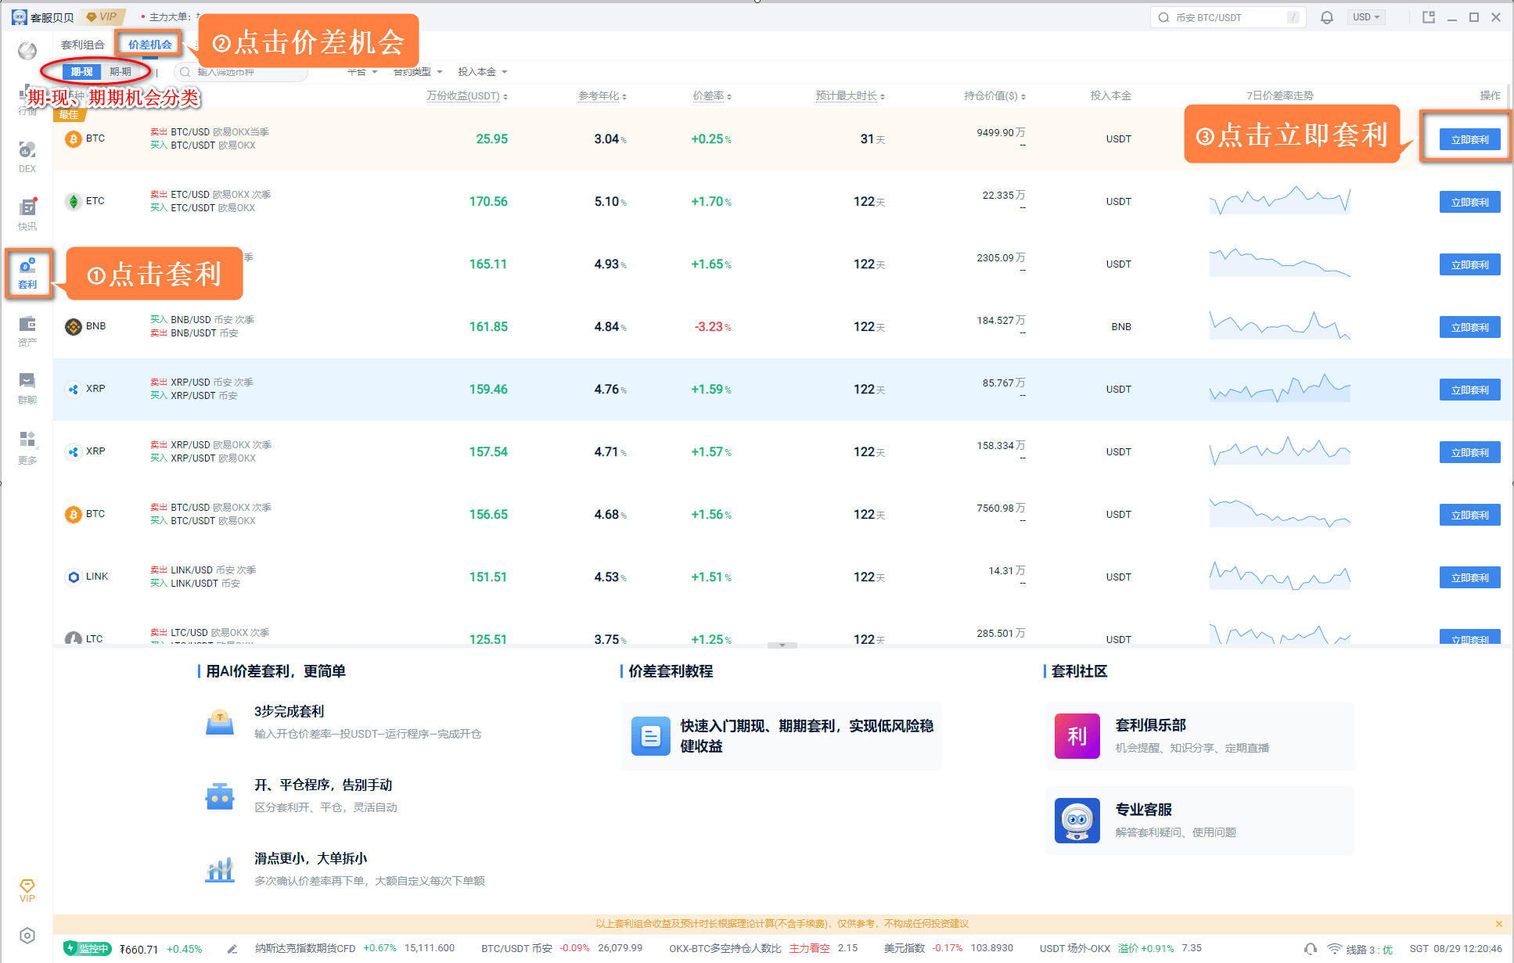Viewport: 1514px width, 963px height.
Task: Click the 币安 BTC/USDT search field
Action: 1228,17
